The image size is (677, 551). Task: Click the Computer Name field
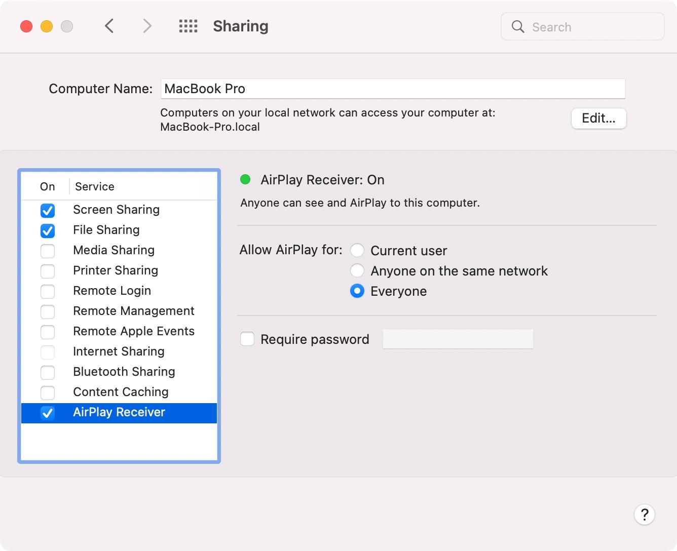pos(393,89)
